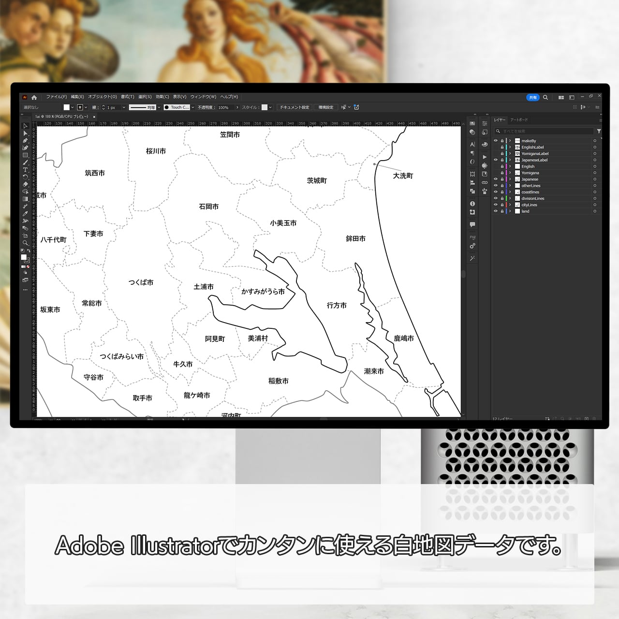Open the 編集(E) menu

coord(77,97)
